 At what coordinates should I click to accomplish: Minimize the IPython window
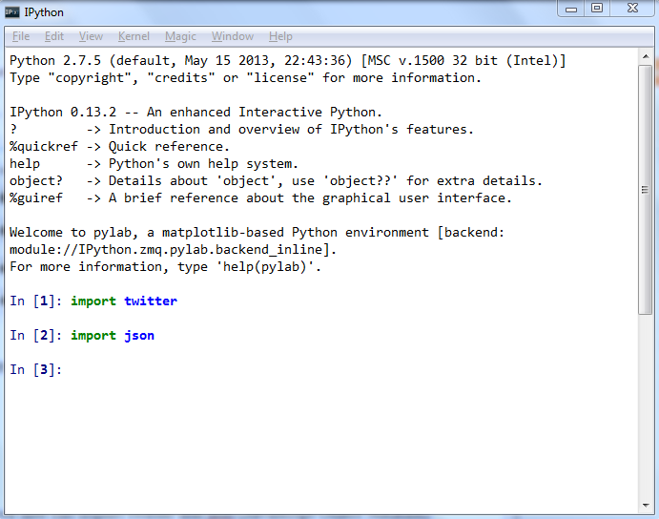[570, 9]
